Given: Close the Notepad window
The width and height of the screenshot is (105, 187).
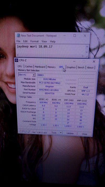Looking at the screenshot, I should (85, 36).
